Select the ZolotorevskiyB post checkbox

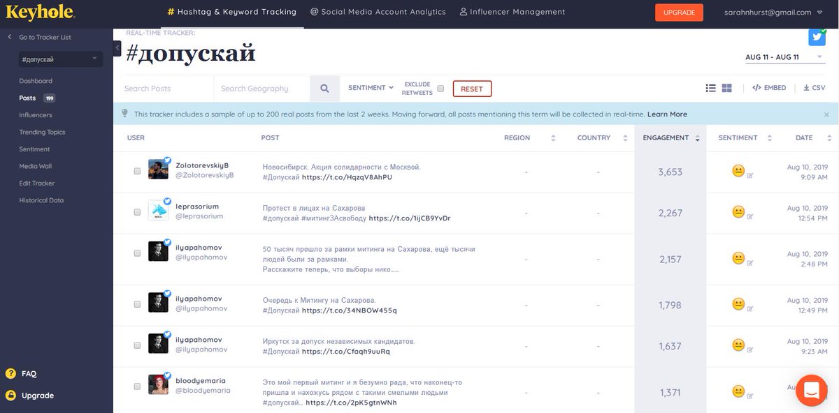137,172
